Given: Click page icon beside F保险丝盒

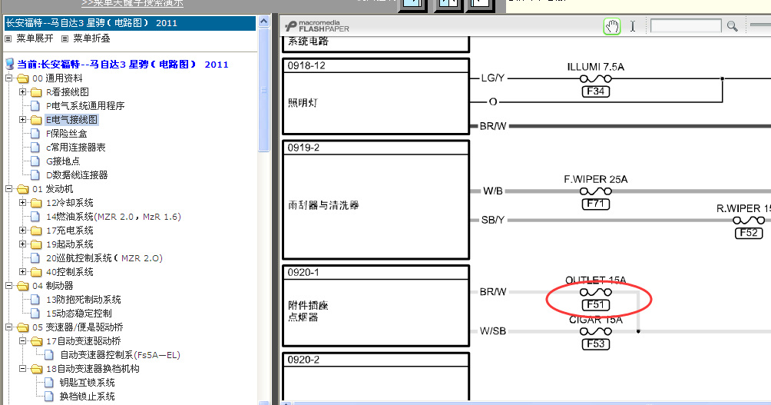Looking at the screenshot, I should 35,134.
